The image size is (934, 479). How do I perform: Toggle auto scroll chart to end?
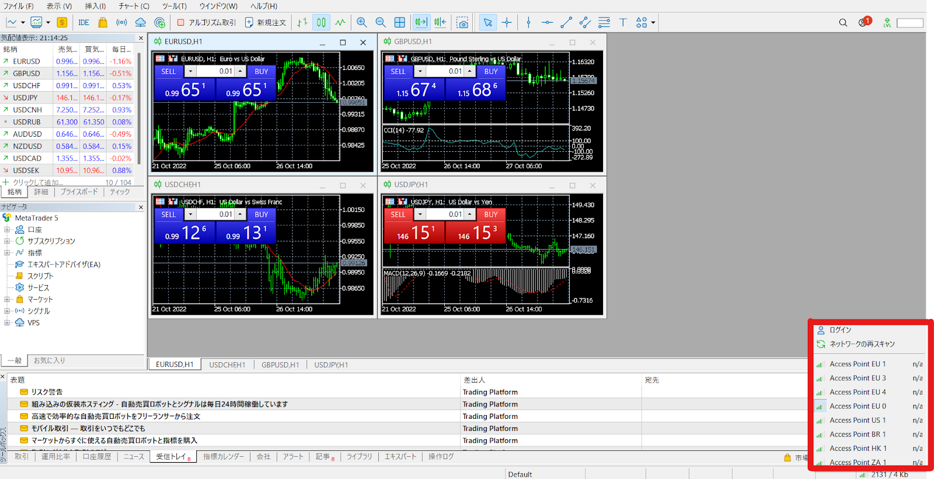(x=421, y=22)
